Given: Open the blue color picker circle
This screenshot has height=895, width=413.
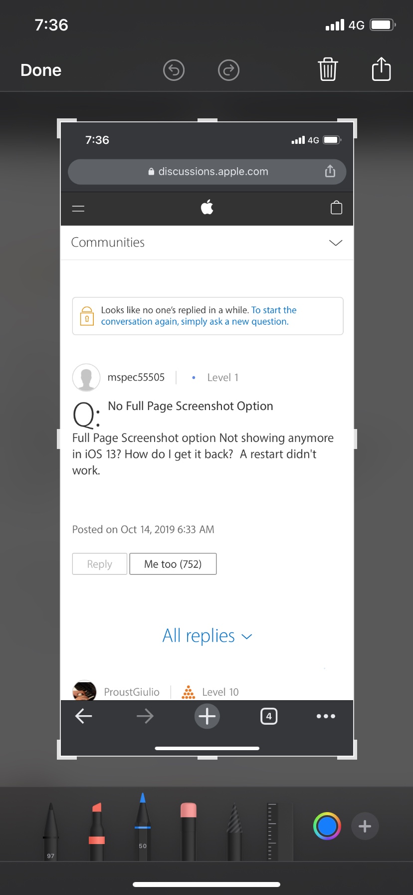Looking at the screenshot, I should pos(327,826).
